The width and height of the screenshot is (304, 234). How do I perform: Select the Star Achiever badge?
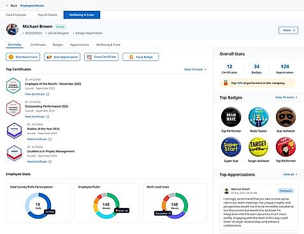point(286,117)
